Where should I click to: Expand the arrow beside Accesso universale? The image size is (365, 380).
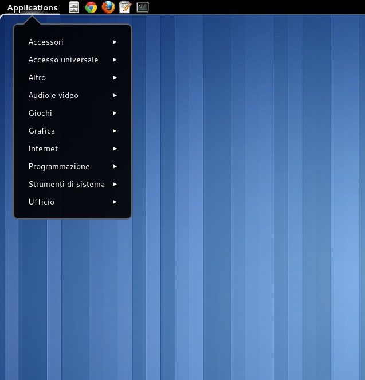115,60
